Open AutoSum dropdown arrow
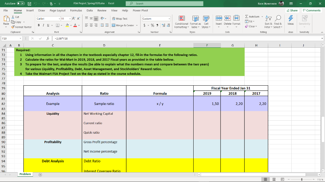The width and height of the screenshot is (325, 182). tap(262, 17)
